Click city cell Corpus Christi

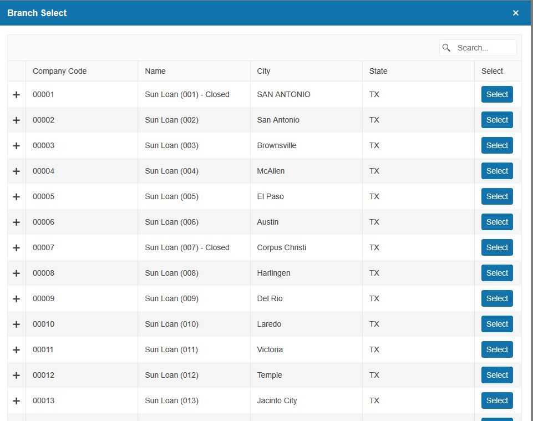point(306,247)
